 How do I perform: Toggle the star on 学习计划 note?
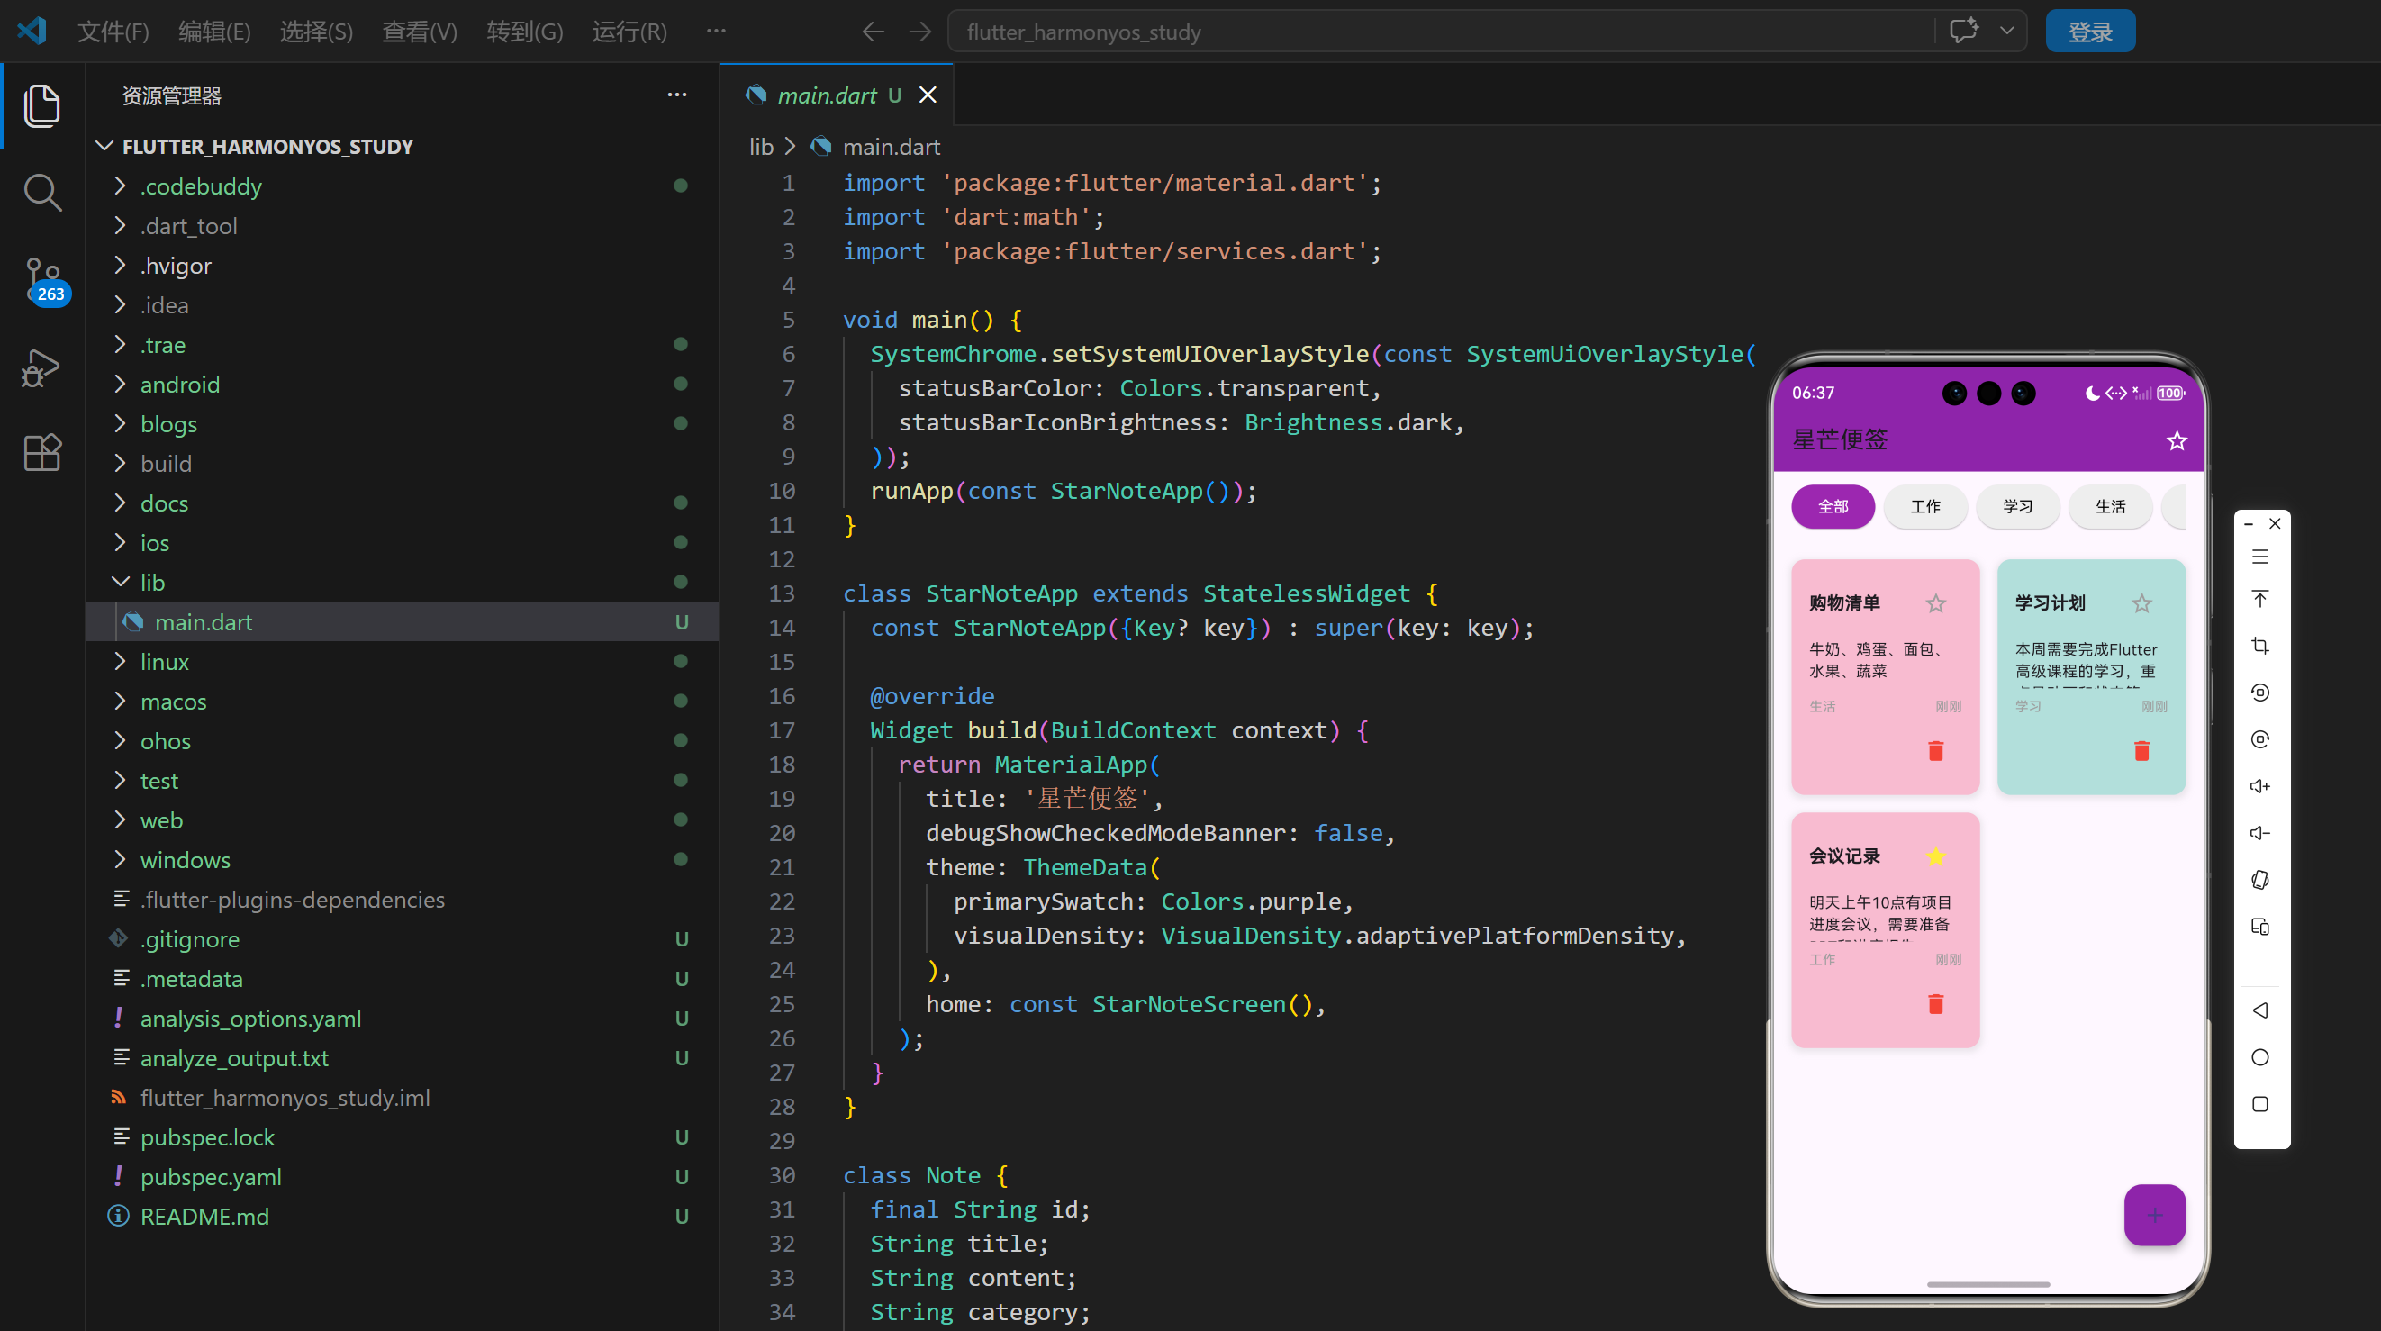pos(2141,603)
